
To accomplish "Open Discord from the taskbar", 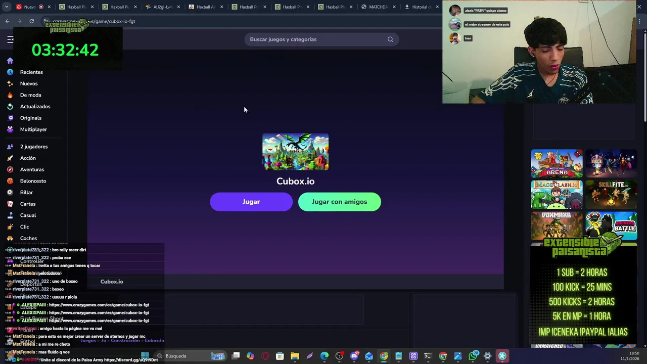I will pyautogui.click(x=354, y=356).
